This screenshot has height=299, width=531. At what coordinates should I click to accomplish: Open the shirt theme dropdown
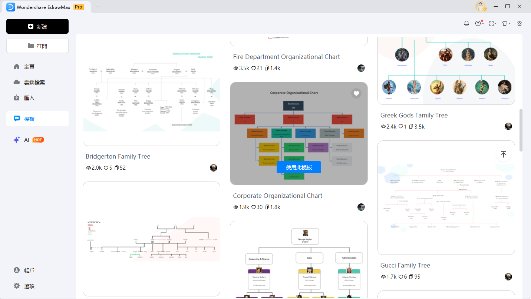tap(505, 23)
